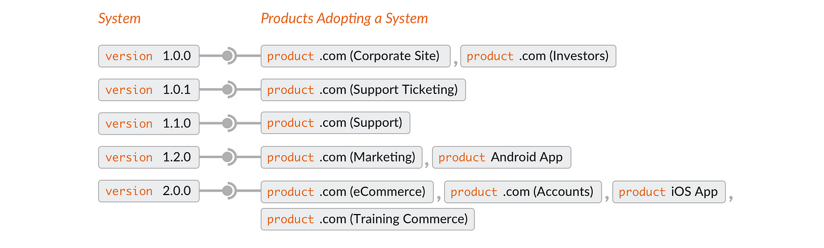Select the version 2.0.0 tag
The height and width of the screenshot is (248, 824).
click(x=149, y=191)
